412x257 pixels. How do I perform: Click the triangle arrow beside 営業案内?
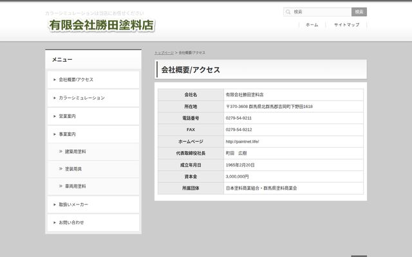(x=55, y=116)
